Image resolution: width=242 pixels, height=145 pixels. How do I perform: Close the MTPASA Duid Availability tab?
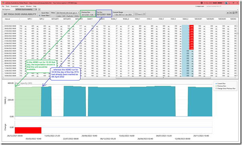pyautogui.click(x=36, y=9)
